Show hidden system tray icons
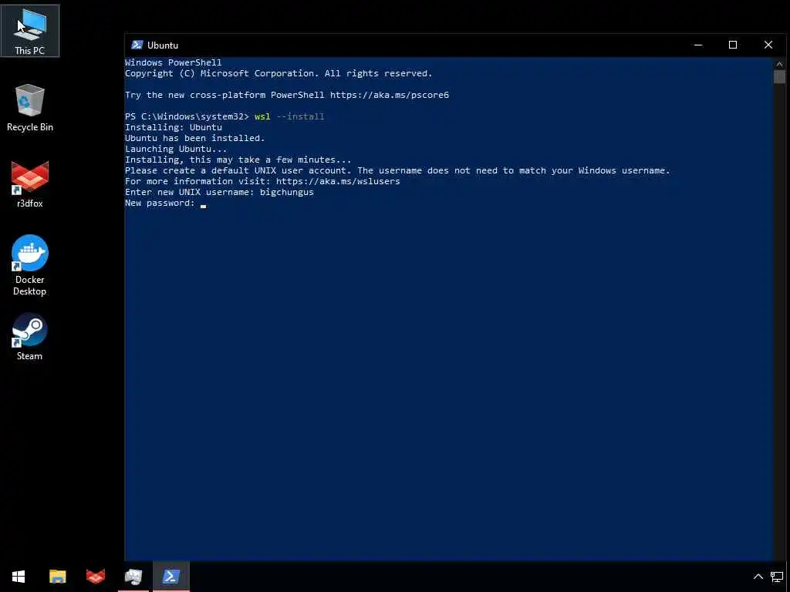The height and width of the screenshot is (592, 790). pos(758,577)
